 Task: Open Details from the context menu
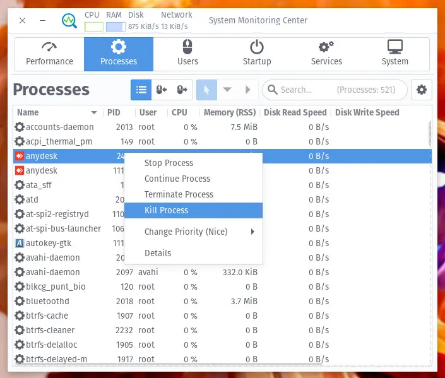point(193,253)
